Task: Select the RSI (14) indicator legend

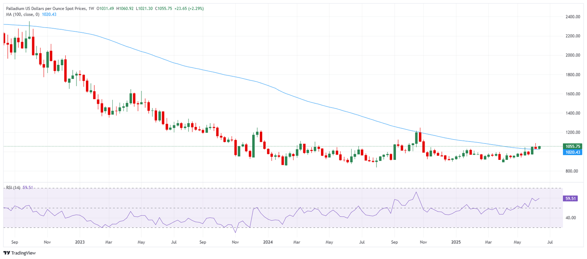Action: click(13, 187)
